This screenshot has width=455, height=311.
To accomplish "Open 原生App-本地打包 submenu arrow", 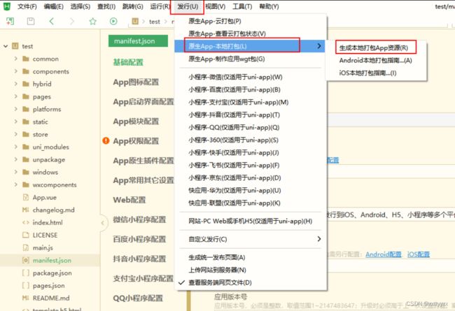I will coord(319,46).
